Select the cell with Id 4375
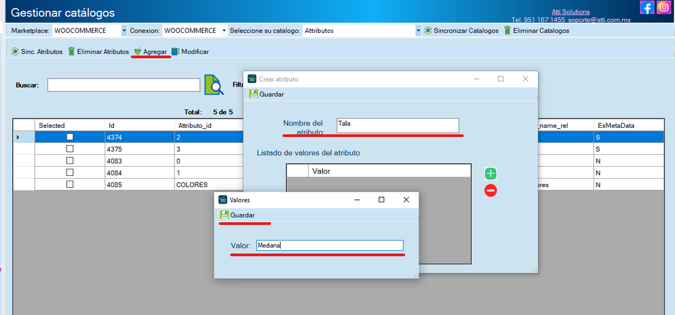Screen dimensions: 675x315 (x=139, y=148)
